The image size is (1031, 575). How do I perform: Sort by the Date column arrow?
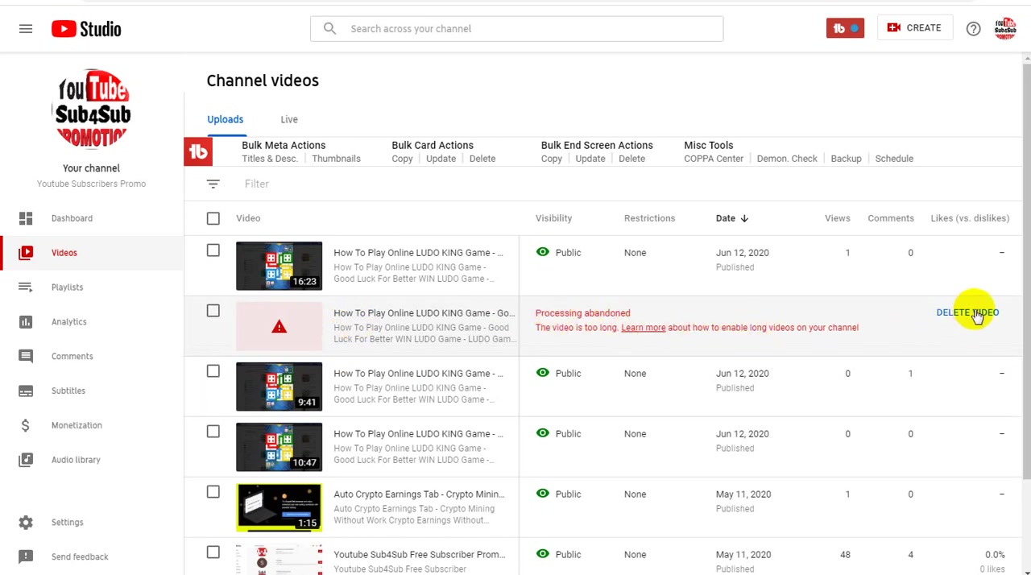[x=744, y=218]
